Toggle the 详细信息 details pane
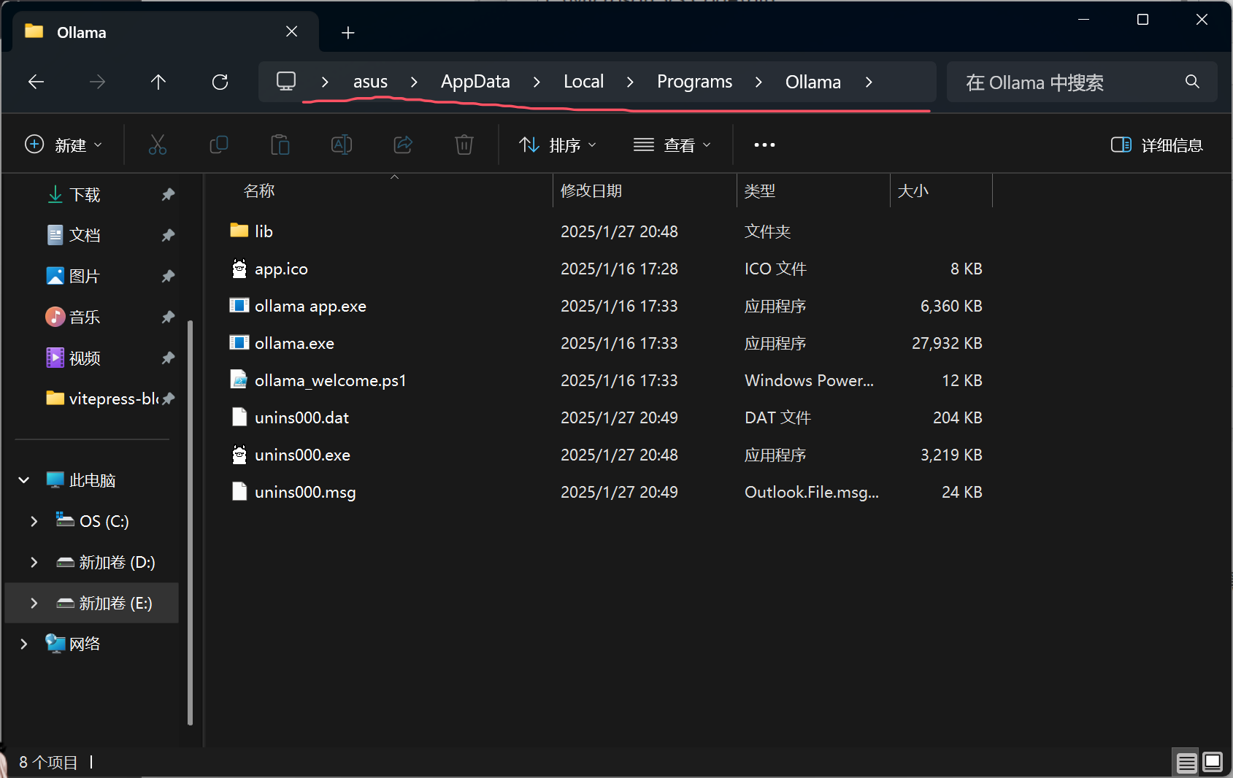This screenshot has width=1233, height=778. (x=1156, y=145)
